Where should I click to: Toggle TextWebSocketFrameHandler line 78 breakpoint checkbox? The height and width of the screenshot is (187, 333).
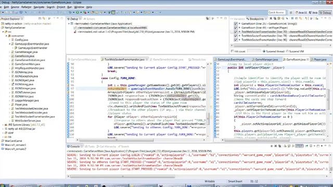[236, 36]
